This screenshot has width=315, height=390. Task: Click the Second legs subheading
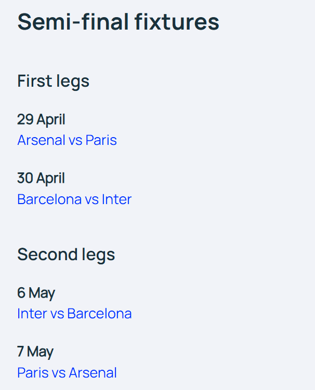point(66,254)
